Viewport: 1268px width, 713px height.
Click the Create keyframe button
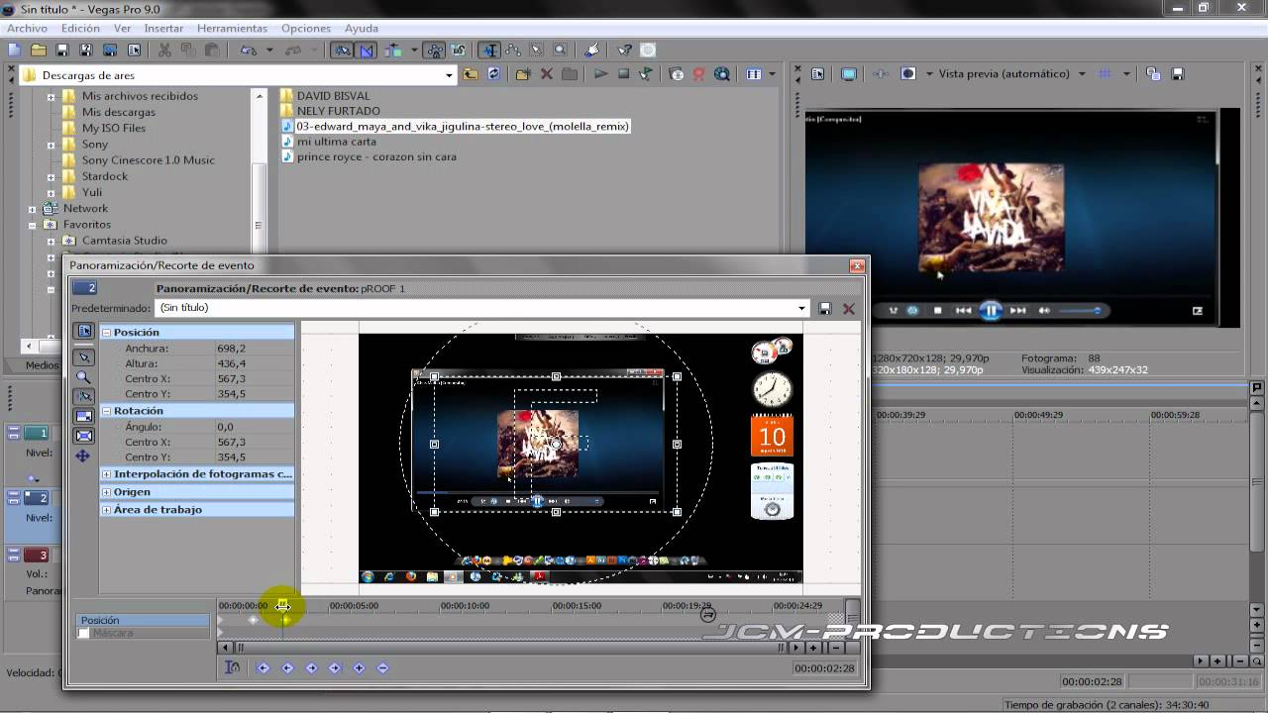(359, 668)
